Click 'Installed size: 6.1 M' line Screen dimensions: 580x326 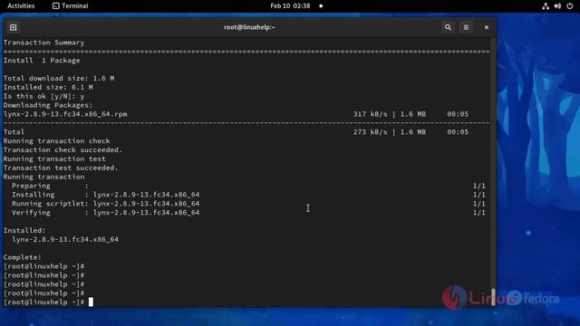(x=48, y=87)
